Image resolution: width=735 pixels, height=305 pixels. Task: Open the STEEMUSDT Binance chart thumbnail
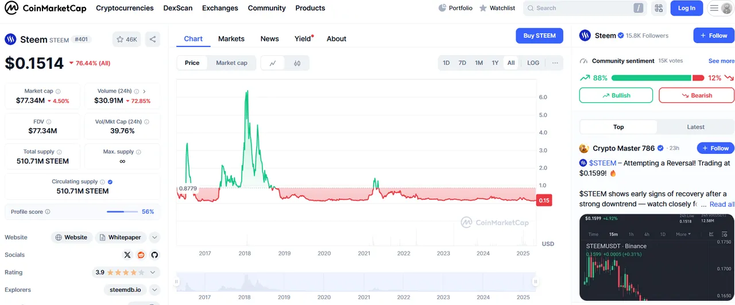click(657, 257)
